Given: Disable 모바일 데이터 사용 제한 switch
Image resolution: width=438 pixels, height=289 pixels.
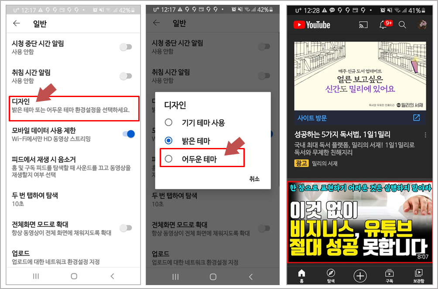Looking at the screenshot, I should pos(129,134).
